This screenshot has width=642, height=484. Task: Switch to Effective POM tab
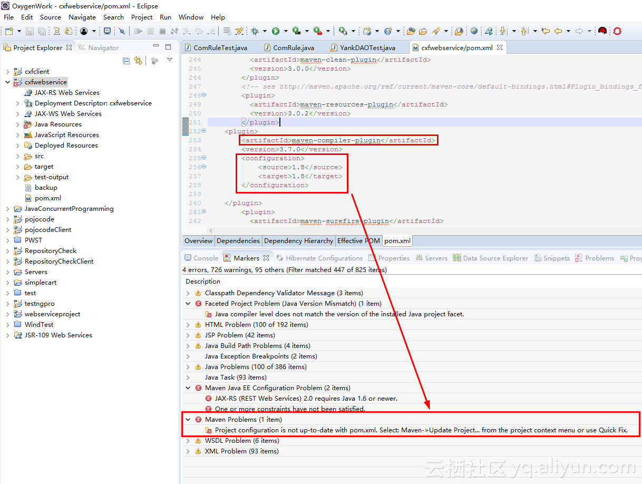pyautogui.click(x=358, y=241)
